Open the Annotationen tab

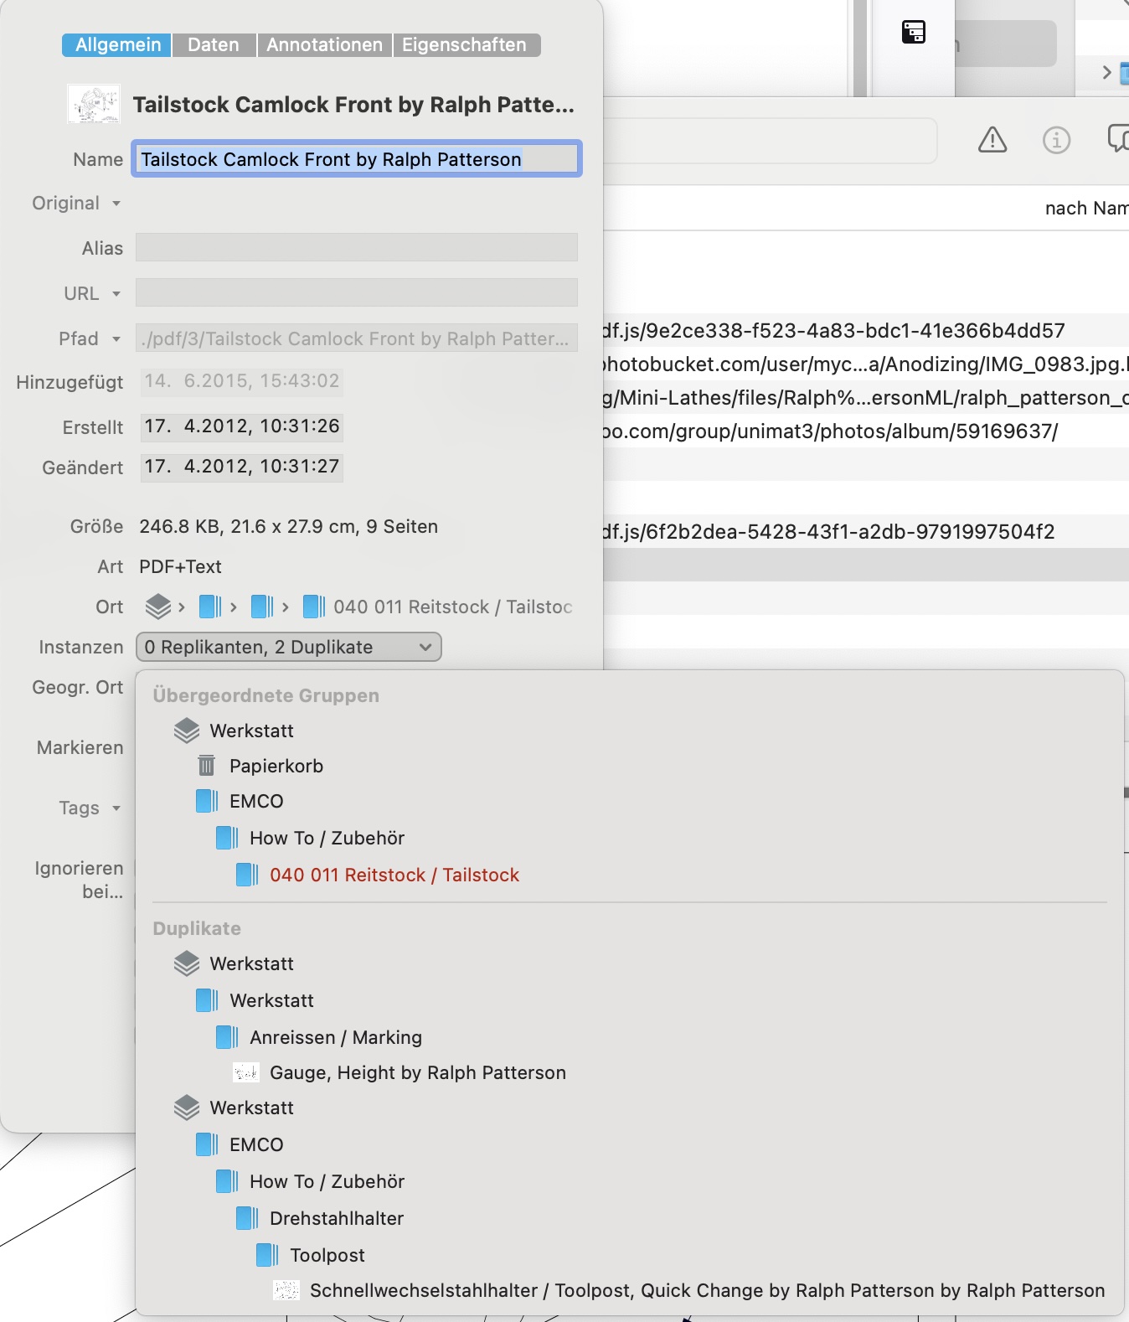(x=324, y=45)
